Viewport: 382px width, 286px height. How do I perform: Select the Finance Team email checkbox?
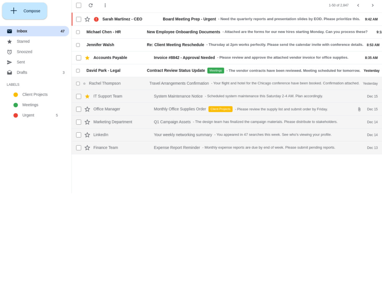(79, 148)
